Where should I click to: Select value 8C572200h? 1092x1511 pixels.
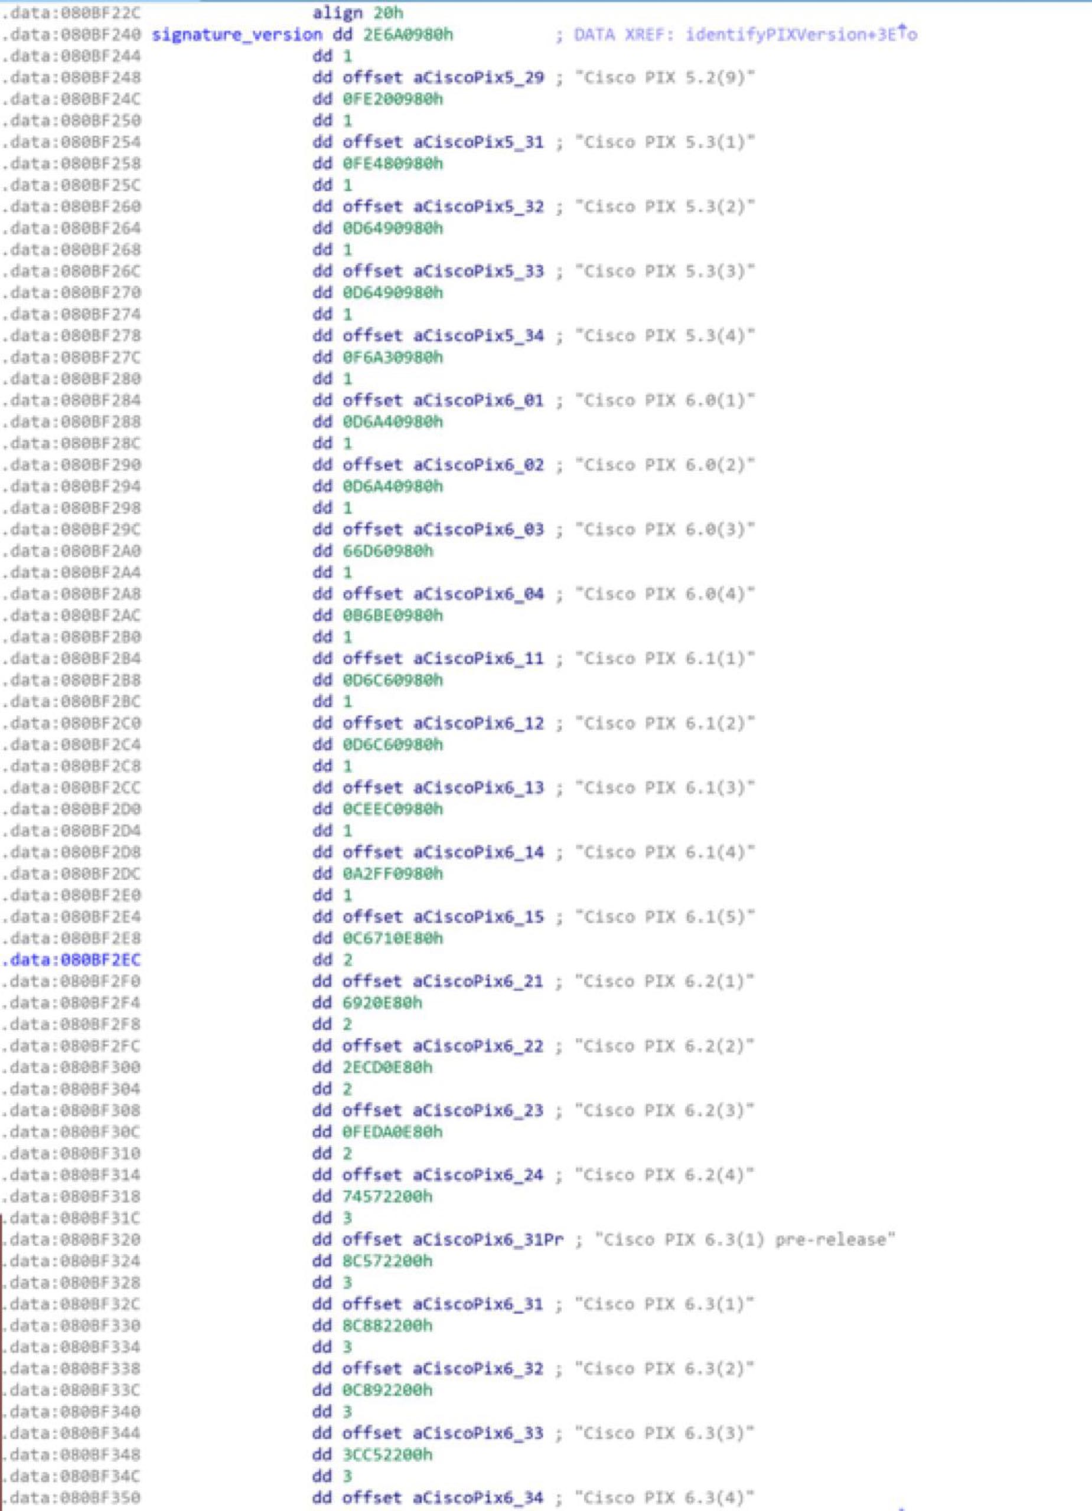387,1261
